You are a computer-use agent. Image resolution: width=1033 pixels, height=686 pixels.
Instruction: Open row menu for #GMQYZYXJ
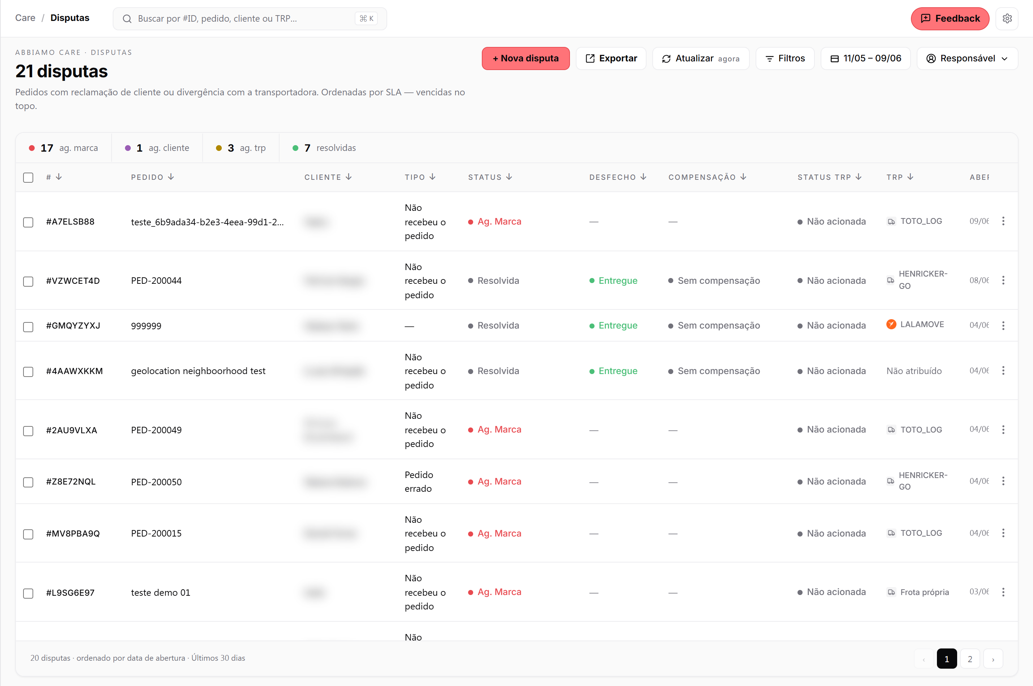pos(1003,326)
